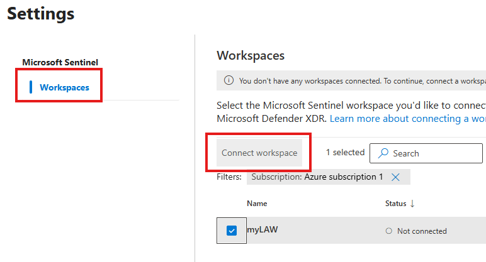Click the Settings page title
The height and width of the screenshot is (262, 486).
point(40,14)
